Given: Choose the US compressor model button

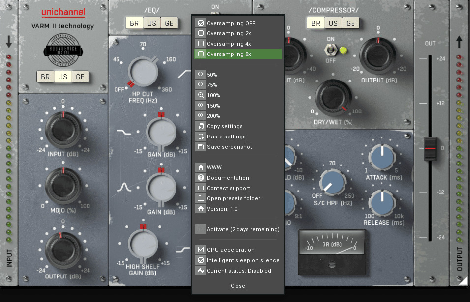Looking at the screenshot, I should point(333,23).
